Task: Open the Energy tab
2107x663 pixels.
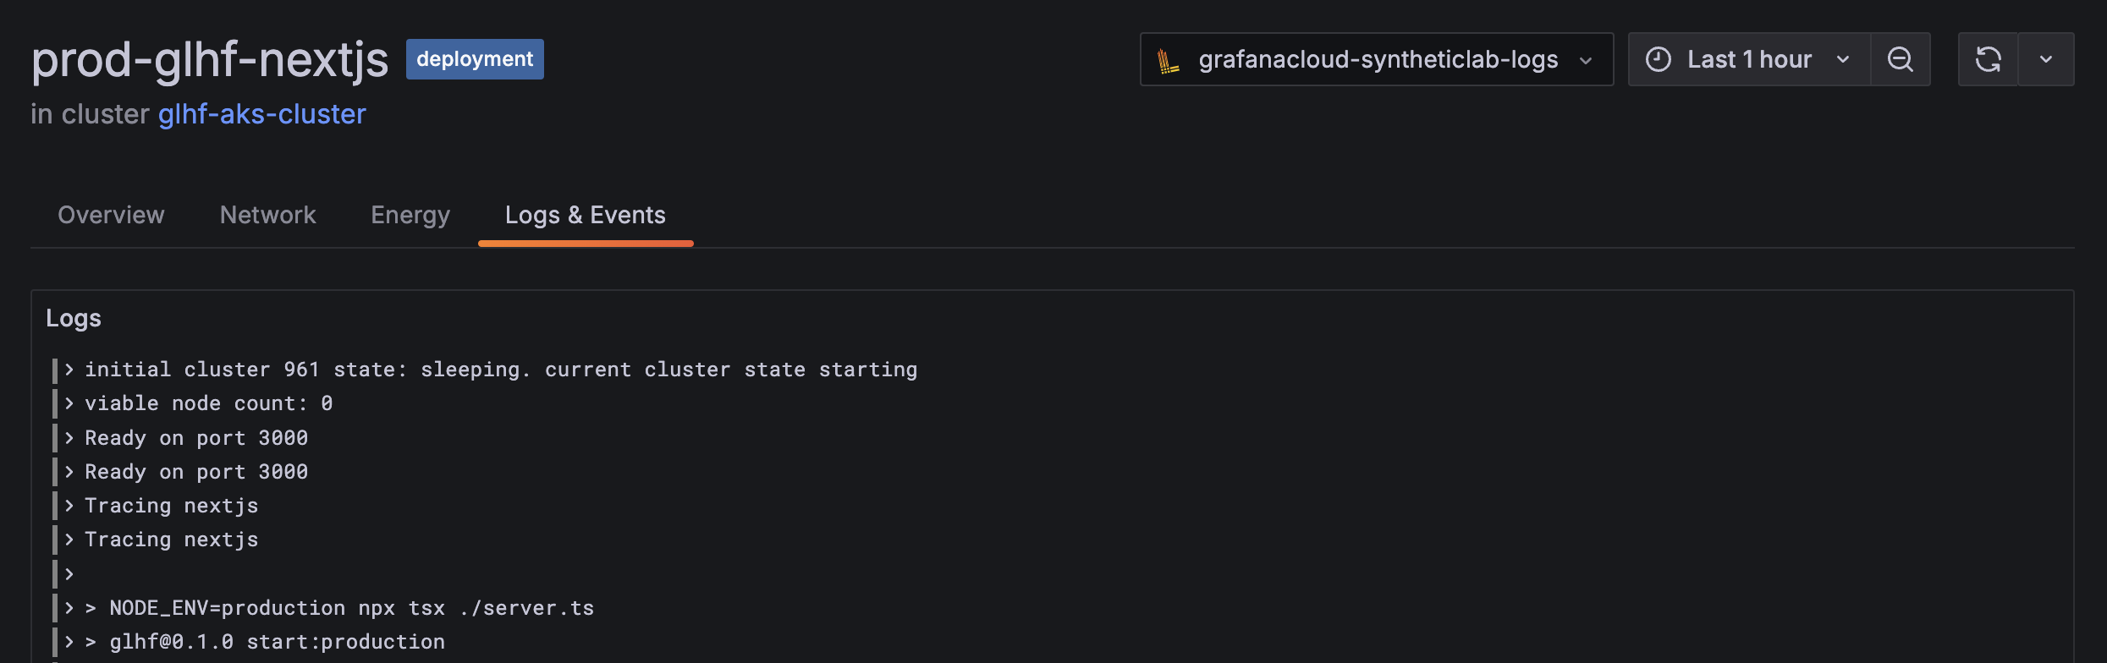Action: pos(410,215)
